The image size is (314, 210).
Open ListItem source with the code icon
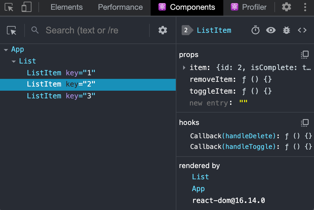point(302,30)
